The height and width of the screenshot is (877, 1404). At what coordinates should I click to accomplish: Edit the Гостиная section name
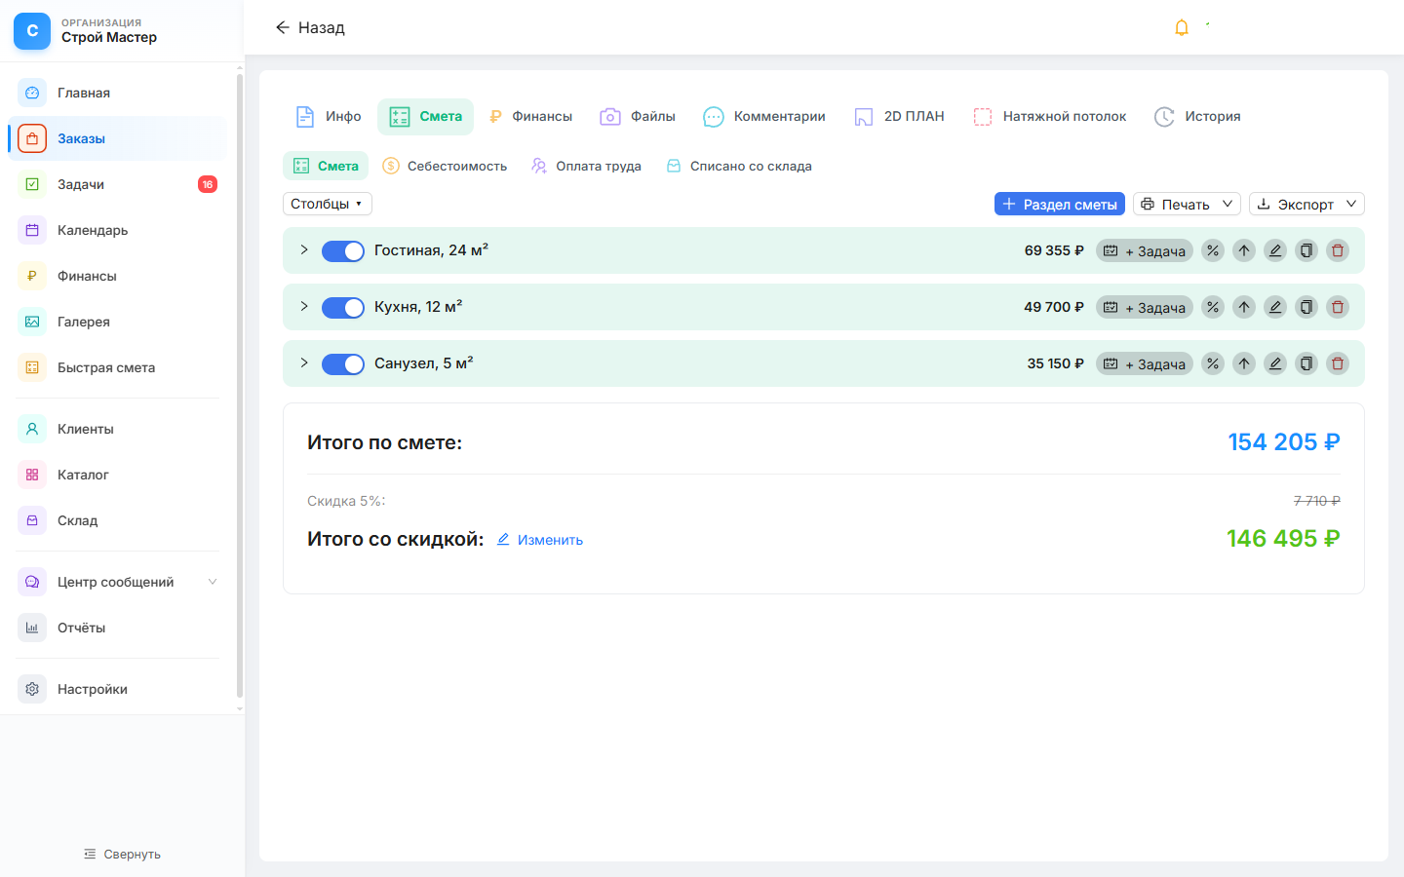click(x=1275, y=250)
